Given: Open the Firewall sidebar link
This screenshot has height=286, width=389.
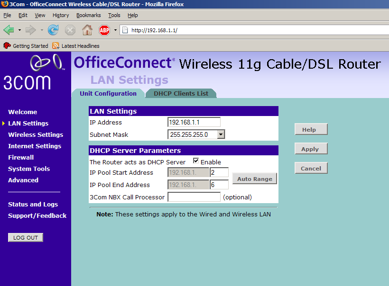Looking at the screenshot, I should [x=21, y=158].
